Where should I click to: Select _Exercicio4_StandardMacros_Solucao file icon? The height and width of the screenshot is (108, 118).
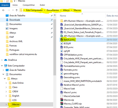62,28
